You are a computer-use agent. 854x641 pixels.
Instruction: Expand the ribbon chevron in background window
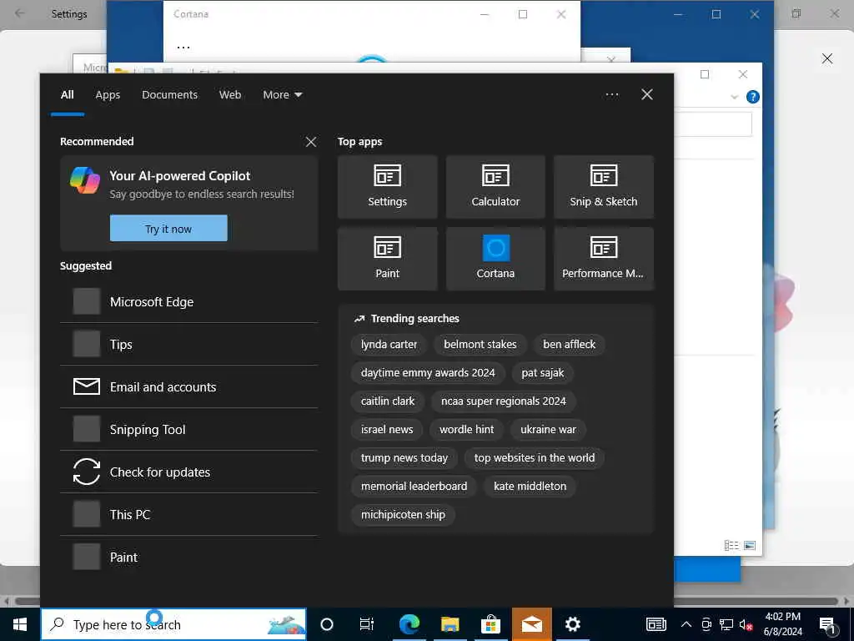pos(734,97)
